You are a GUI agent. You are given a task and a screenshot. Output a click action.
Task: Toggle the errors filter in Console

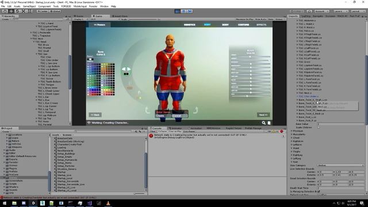pos(282,132)
